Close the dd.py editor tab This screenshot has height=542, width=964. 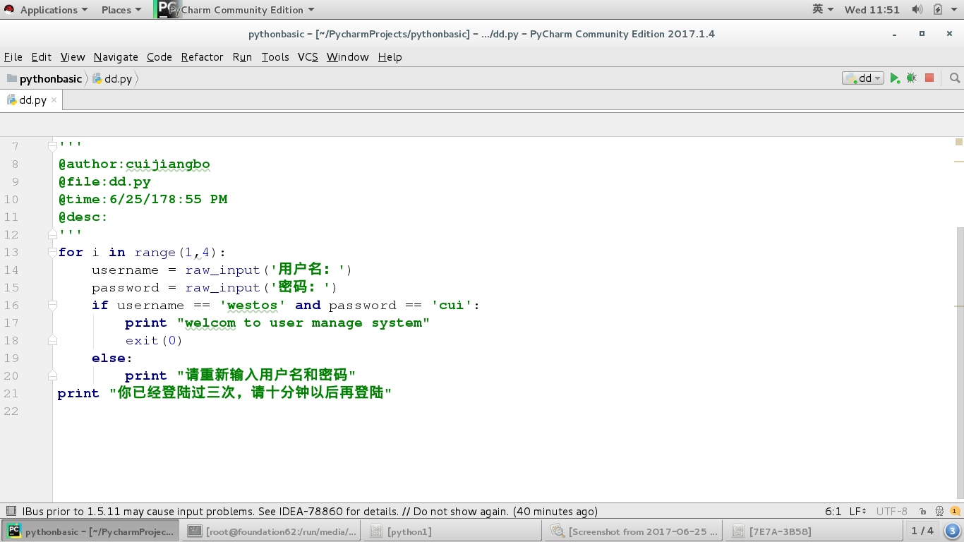[54, 100]
